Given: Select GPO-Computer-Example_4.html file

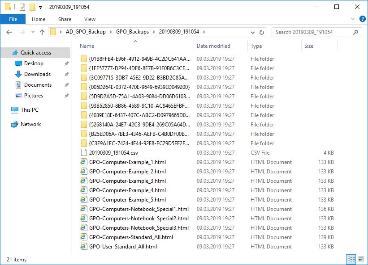Looking at the screenshot, I should tap(127, 190).
